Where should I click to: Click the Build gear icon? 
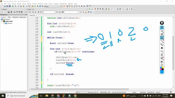(33, 6)
